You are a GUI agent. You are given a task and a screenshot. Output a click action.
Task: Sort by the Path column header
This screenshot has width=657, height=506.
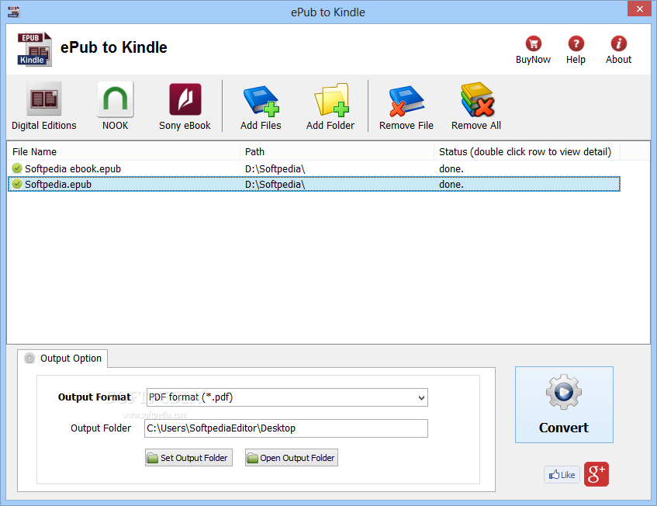click(337, 152)
